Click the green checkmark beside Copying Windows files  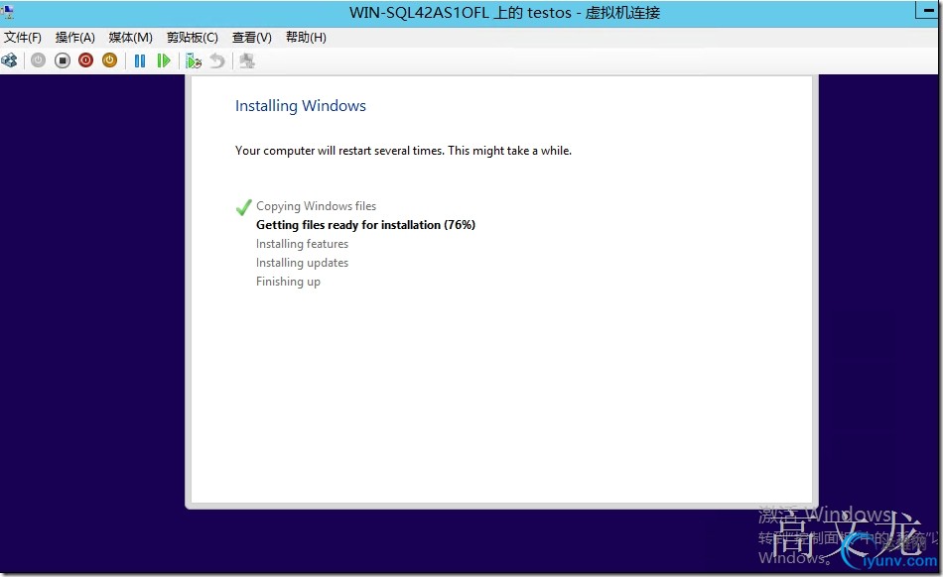(243, 207)
